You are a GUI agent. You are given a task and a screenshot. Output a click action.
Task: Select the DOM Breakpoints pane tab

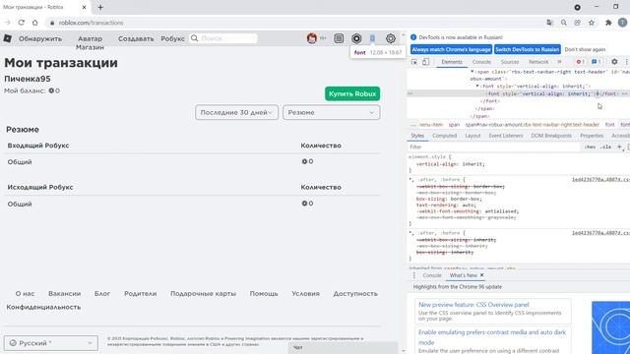551,136
